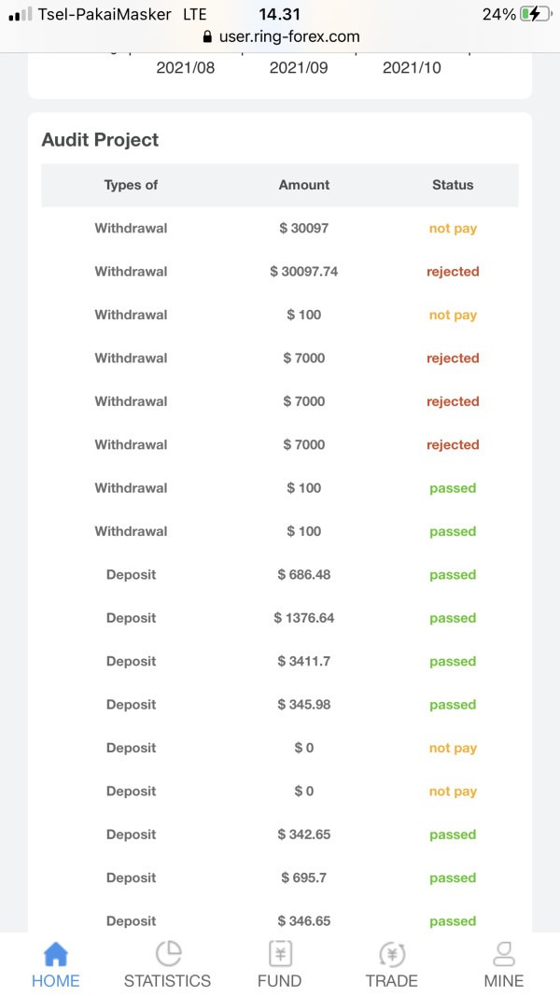Open the STATISTICS pie chart icon
The width and height of the screenshot is (560, 996).
point(168,954)
